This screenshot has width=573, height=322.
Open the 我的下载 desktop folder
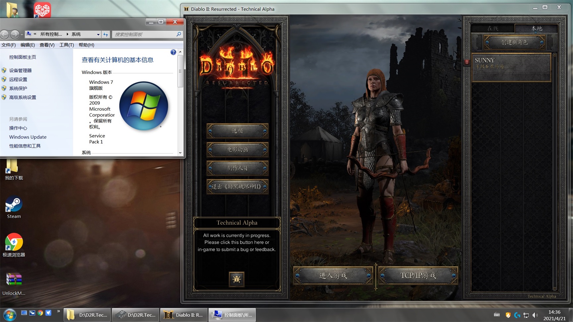[14, 169]
